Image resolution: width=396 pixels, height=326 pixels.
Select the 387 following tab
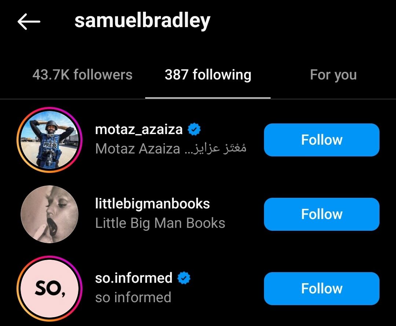[208, 75]
